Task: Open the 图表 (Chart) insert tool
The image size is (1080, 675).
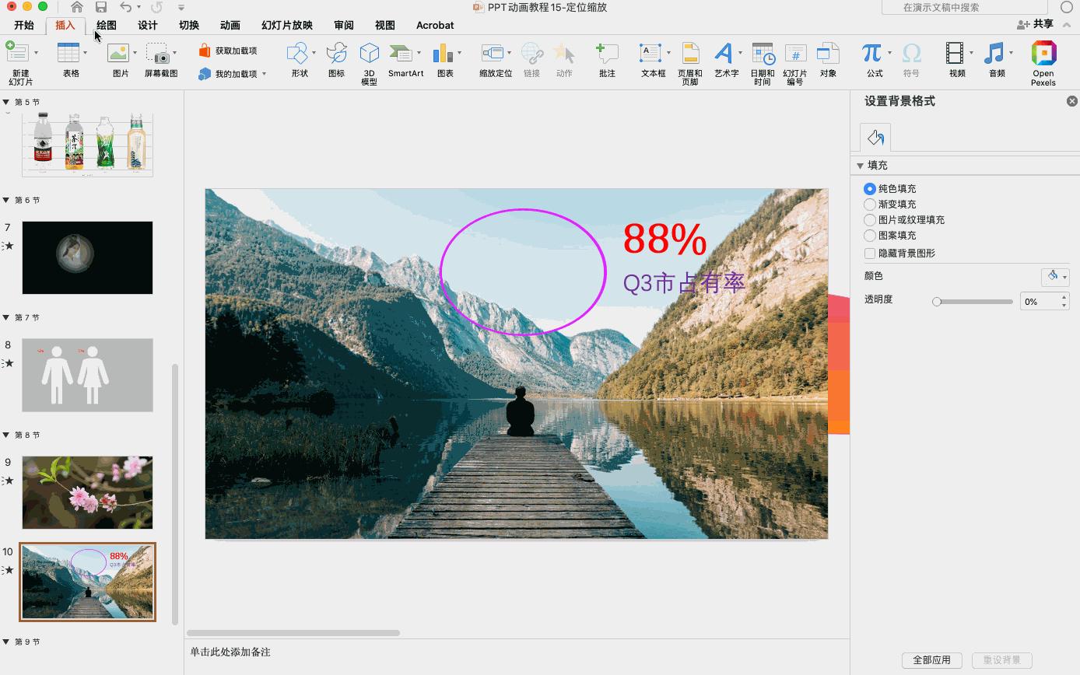Action: tap(443, 54)
